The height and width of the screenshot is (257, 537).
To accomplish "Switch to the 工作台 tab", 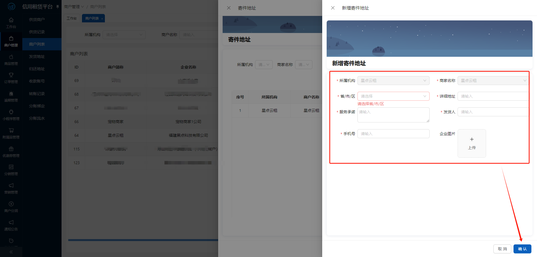I will pos(72,18).
